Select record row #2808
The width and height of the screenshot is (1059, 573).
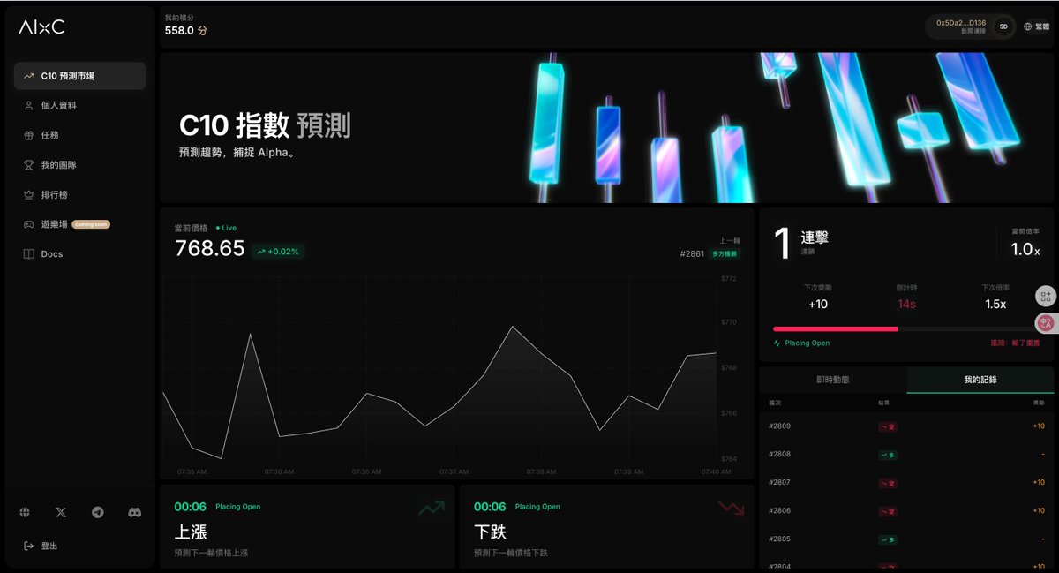tap(906, 455)
